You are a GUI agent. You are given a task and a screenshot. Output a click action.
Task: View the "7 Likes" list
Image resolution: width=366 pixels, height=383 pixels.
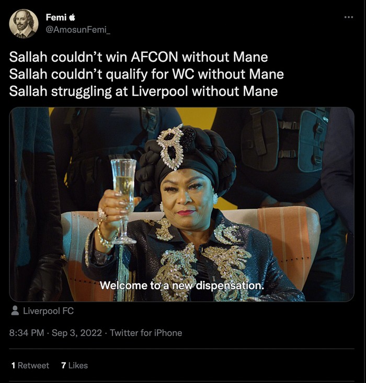tap(74, 365)
